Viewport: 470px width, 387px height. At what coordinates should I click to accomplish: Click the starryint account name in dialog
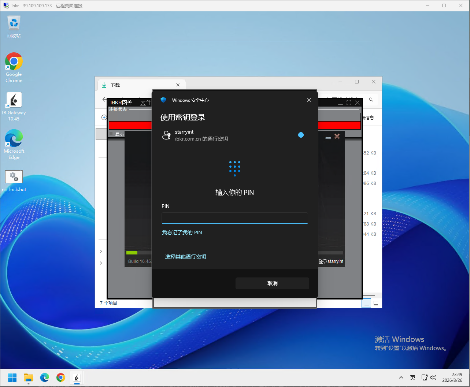pos(184,132)
